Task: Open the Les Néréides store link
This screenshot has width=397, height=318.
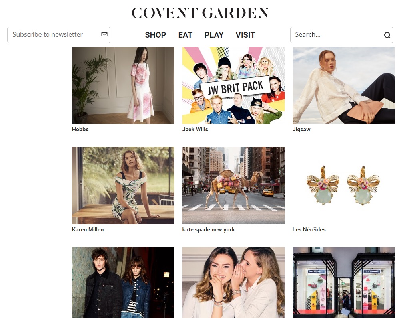Action: pos(309,229)
